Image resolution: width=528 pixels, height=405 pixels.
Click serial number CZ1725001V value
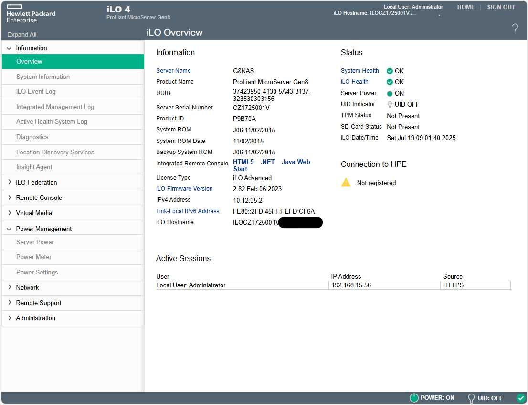pos(251,108)
